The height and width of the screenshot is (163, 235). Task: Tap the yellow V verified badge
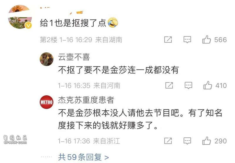coord(28,25)
